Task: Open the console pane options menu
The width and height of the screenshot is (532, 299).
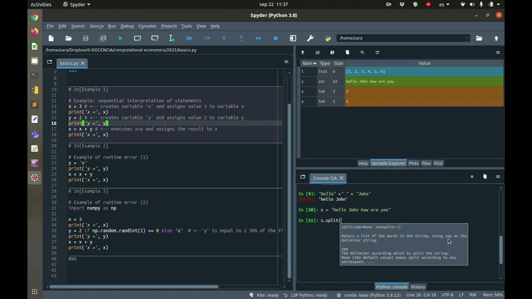Action: pos(498,176)
